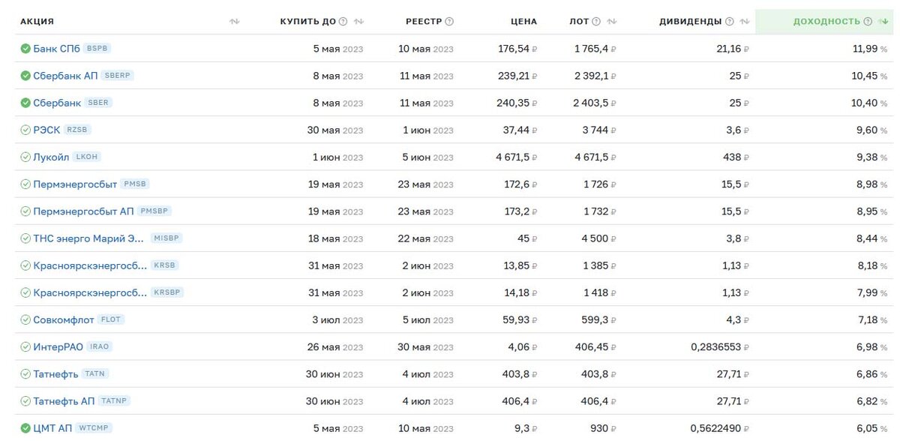Open the help icon beside Реестр header
This screenshot has width=900, height=441.
448,22
